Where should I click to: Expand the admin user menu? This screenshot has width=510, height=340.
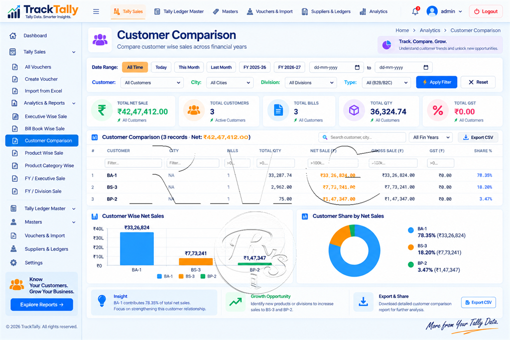click(460, 11)
